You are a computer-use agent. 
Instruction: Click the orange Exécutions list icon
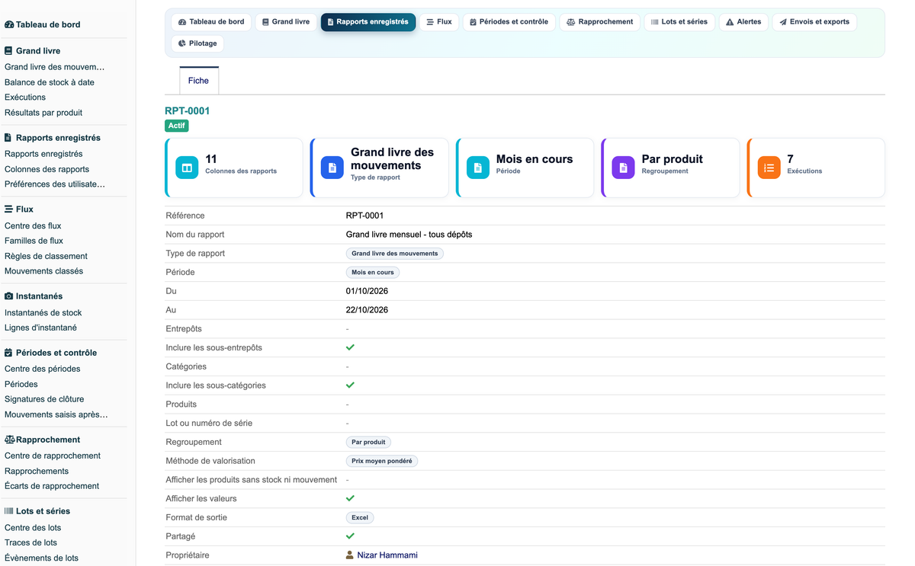coord(769,168)
